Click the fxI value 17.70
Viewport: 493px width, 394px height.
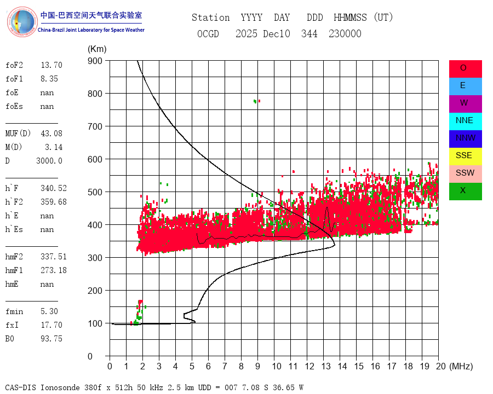[x=51, y=325]
